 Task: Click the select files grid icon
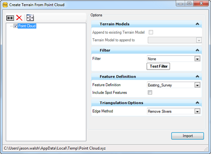(x=10, y=18)
